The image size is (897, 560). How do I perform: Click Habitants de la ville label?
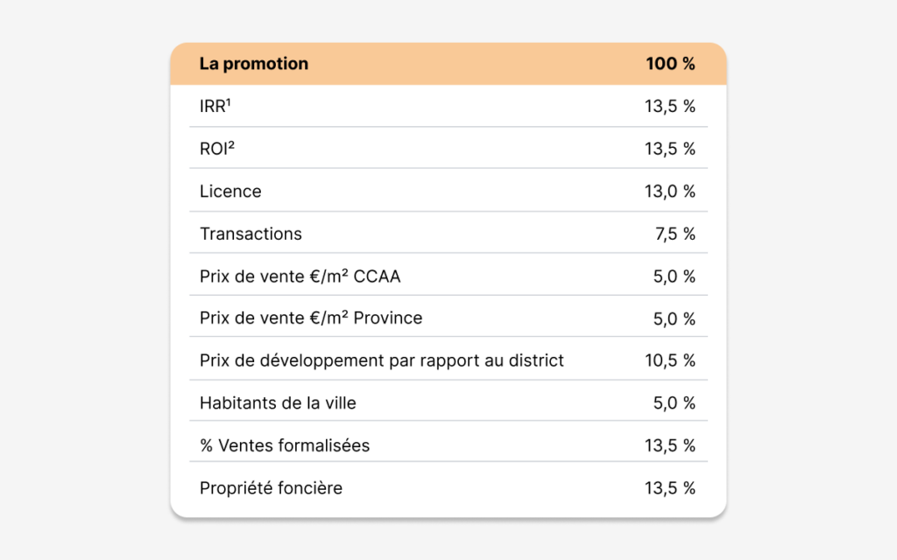point(278,402)
